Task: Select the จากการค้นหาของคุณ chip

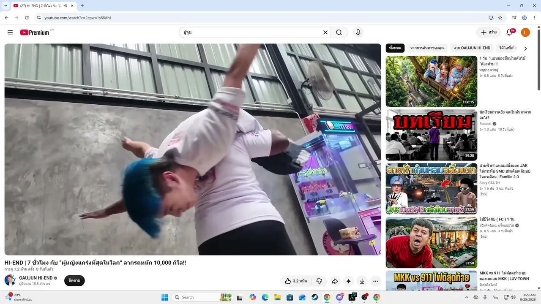Action: click(x=427, y=48)
